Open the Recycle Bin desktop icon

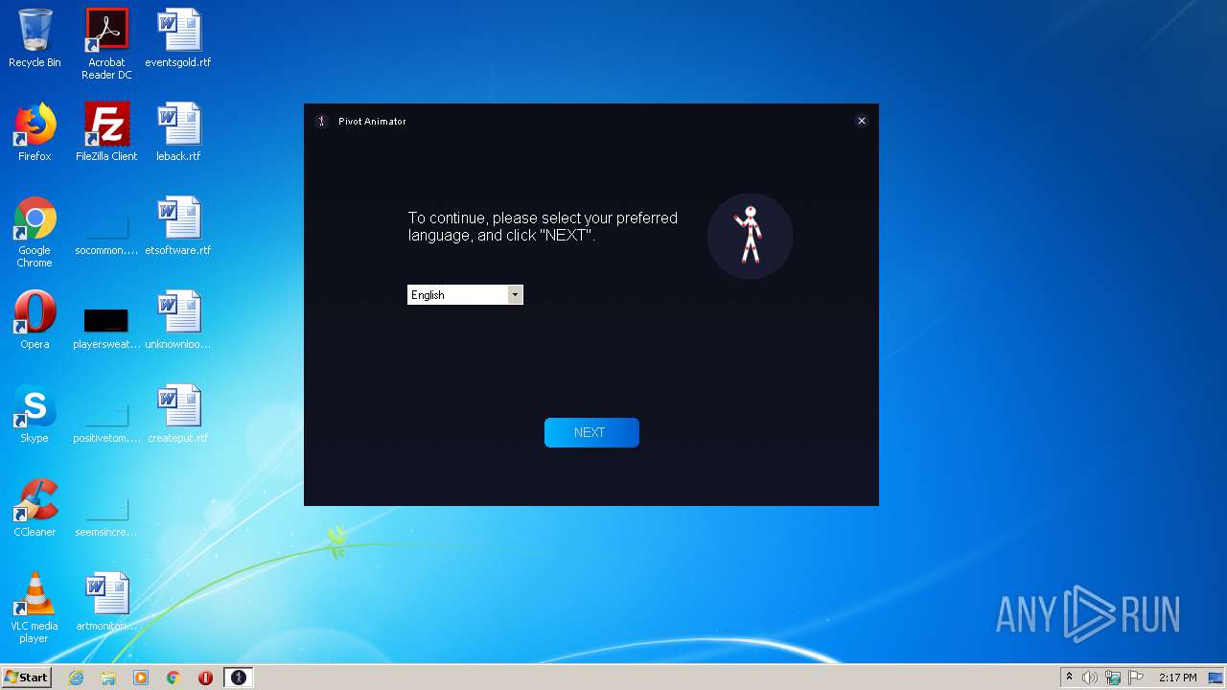tap(35, 39)
